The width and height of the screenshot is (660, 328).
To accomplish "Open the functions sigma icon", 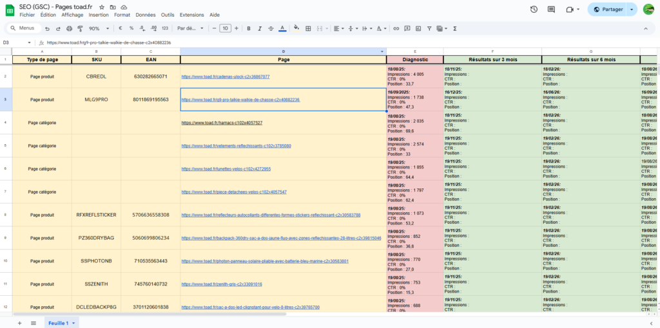I will pyautogui.click(x=455, y=28).
